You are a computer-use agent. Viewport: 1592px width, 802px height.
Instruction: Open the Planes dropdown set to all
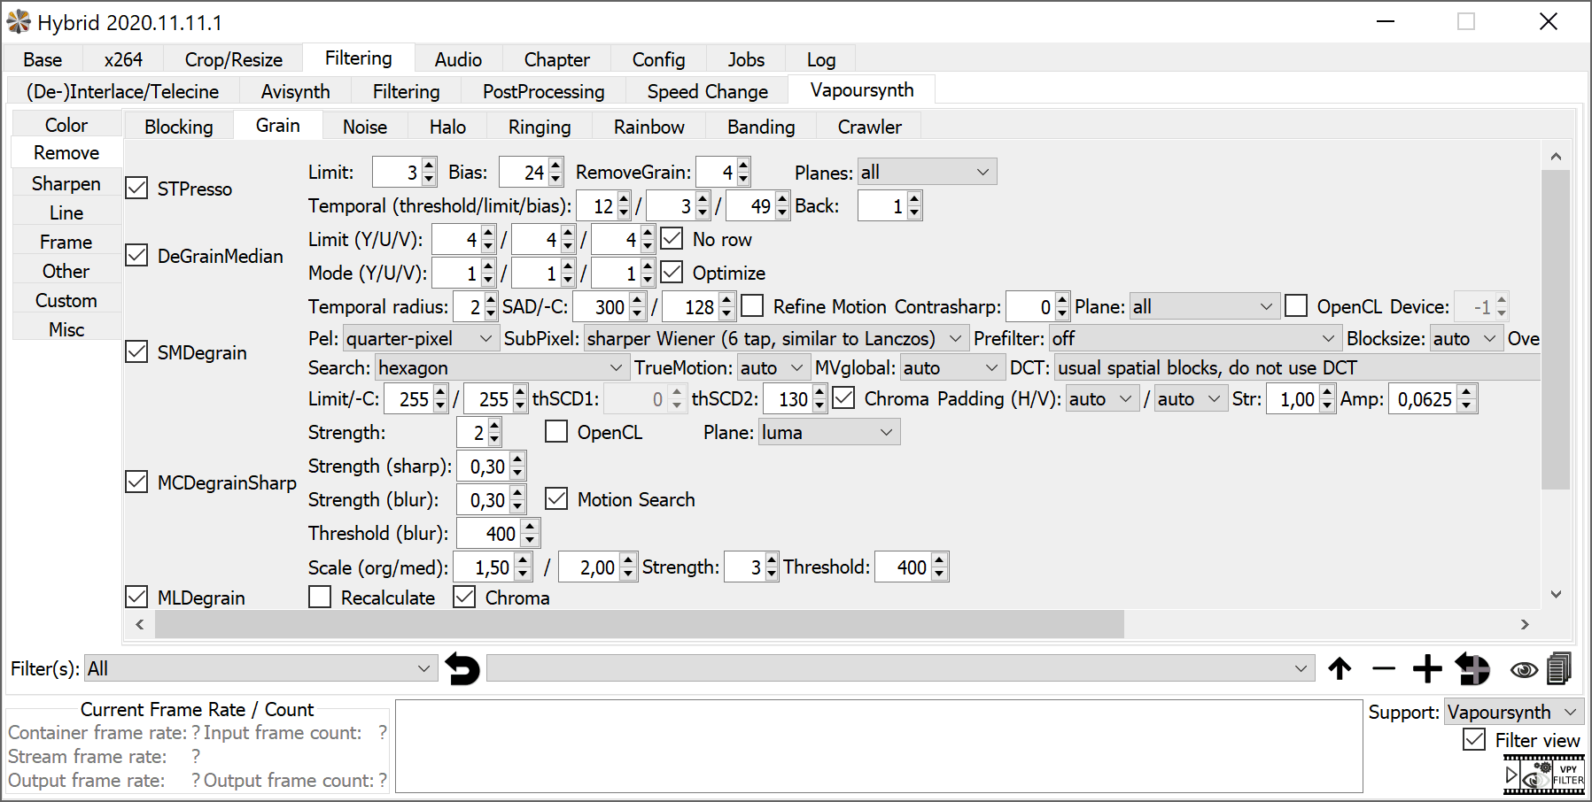click(x=927, y=173)
